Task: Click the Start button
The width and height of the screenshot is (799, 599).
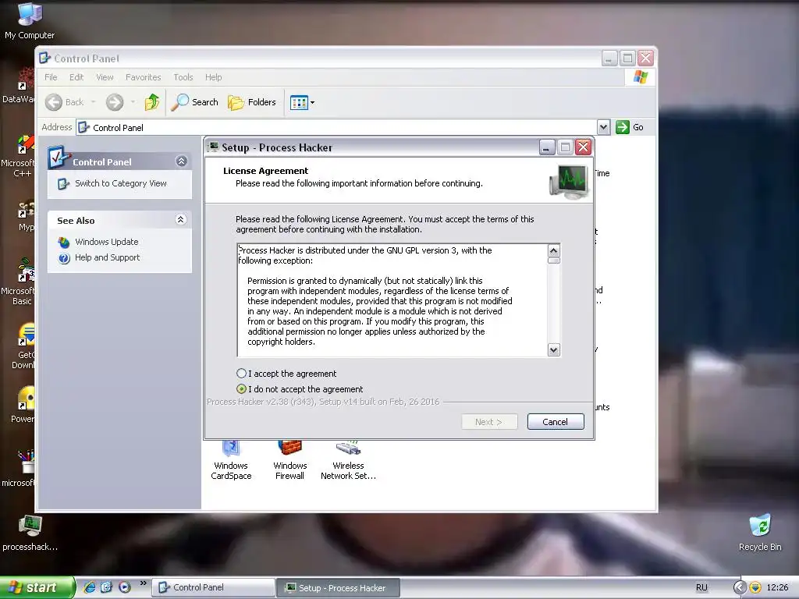Action: point(37,587)
